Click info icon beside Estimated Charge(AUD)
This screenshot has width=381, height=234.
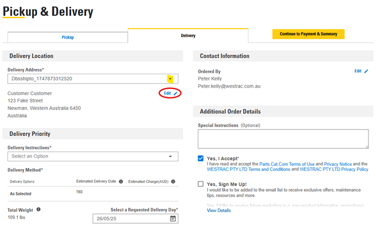[173, 181]
